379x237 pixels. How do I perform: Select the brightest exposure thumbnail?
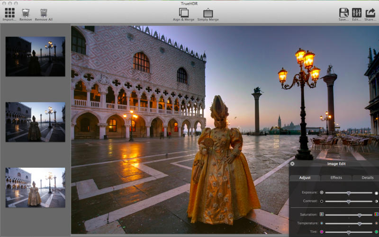coord(35,187)
